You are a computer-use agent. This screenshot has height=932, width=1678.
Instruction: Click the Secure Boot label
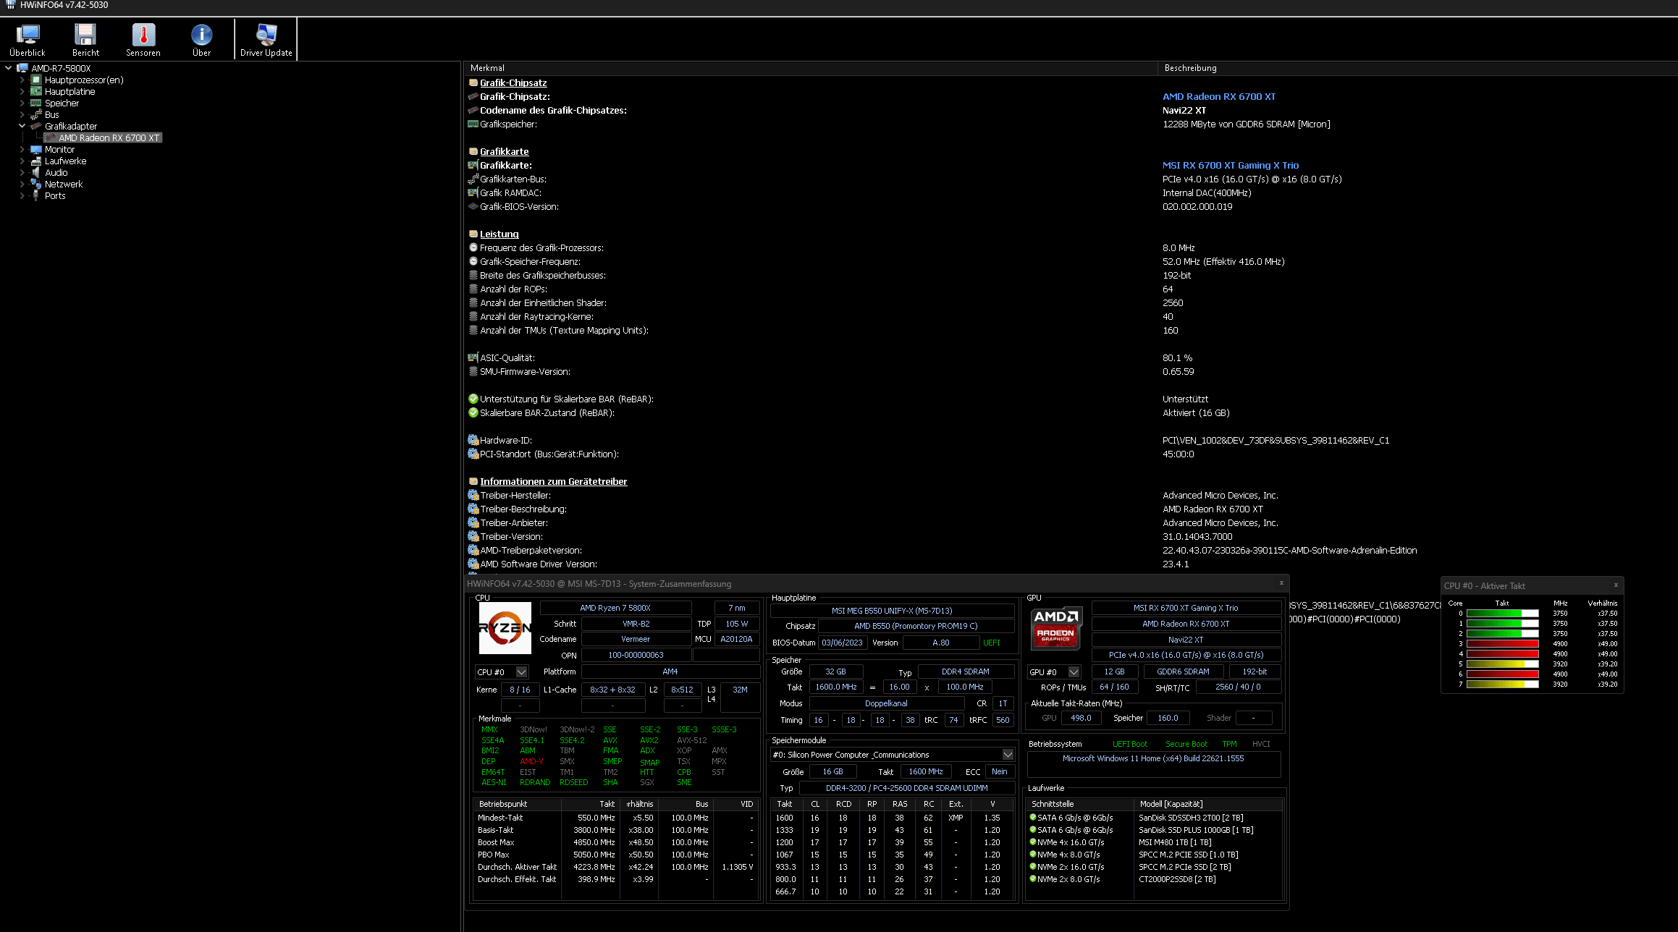[x=1186, y=745]
